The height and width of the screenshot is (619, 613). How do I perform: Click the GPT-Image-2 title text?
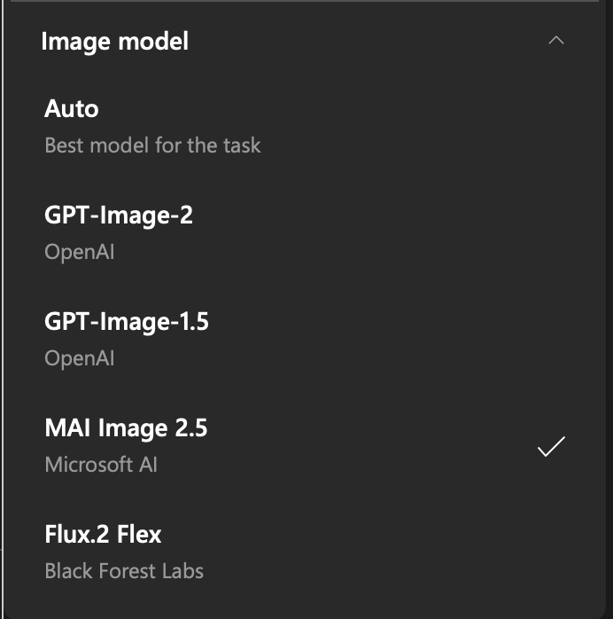pyautogui.click(x=119, y=215)
